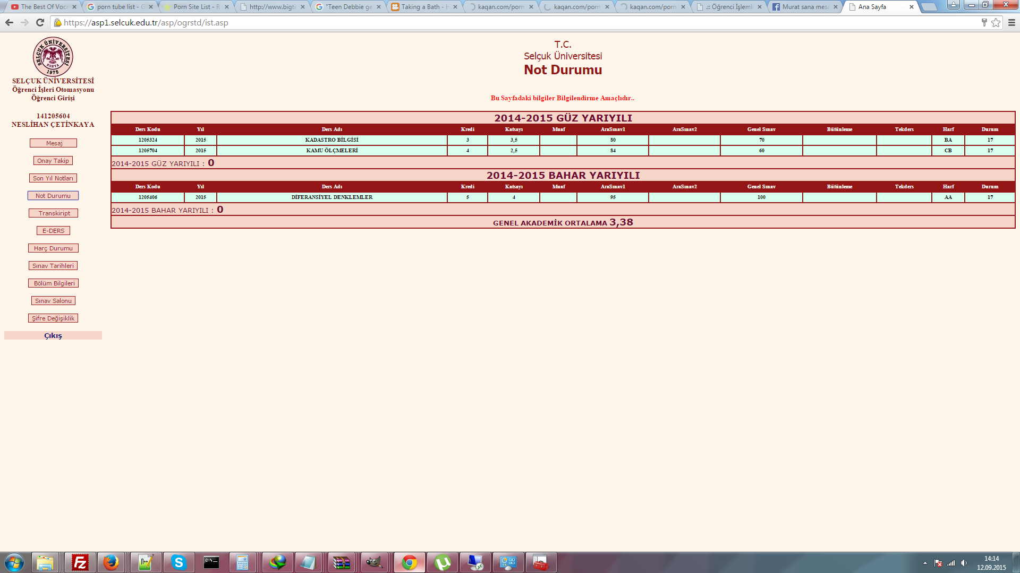Screen dimensions: 1020x573
Task: Open the Transkiript page
Action: pos(54,213)
